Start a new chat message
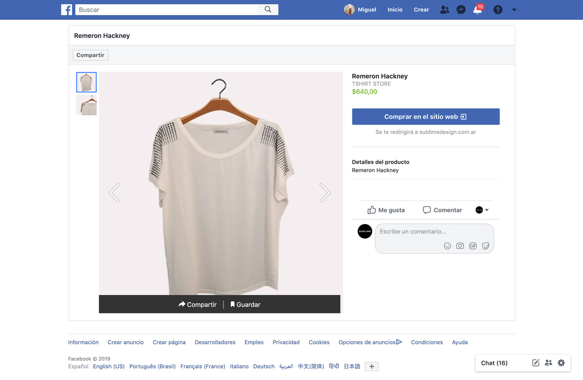Screen dimensions: 583x380 tap(536, 363)
